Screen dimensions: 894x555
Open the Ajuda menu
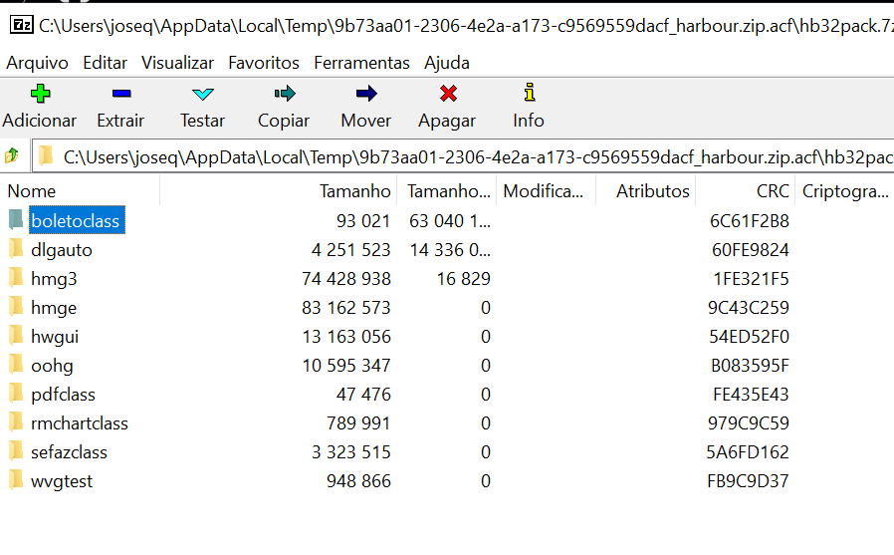tap(447, 63)
